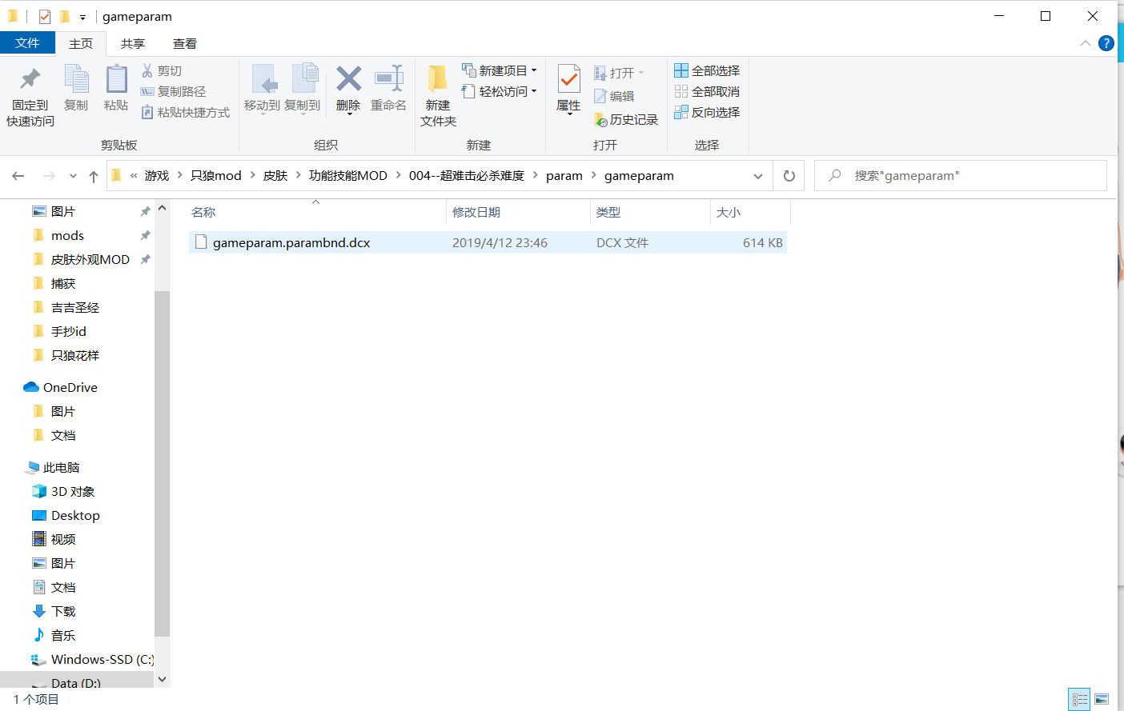Viewport: 1124px width, 711px height.
Task: Click Pin to Quick Access icon
Action: [30, 80]
